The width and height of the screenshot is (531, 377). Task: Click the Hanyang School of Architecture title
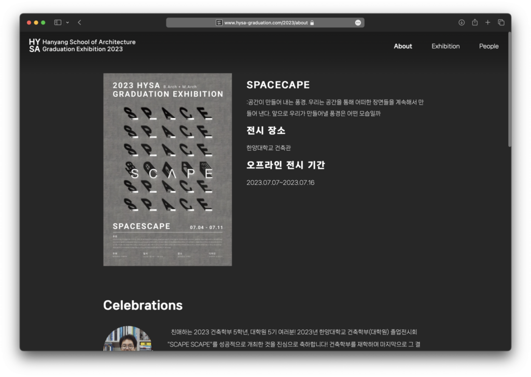point(89,42)
